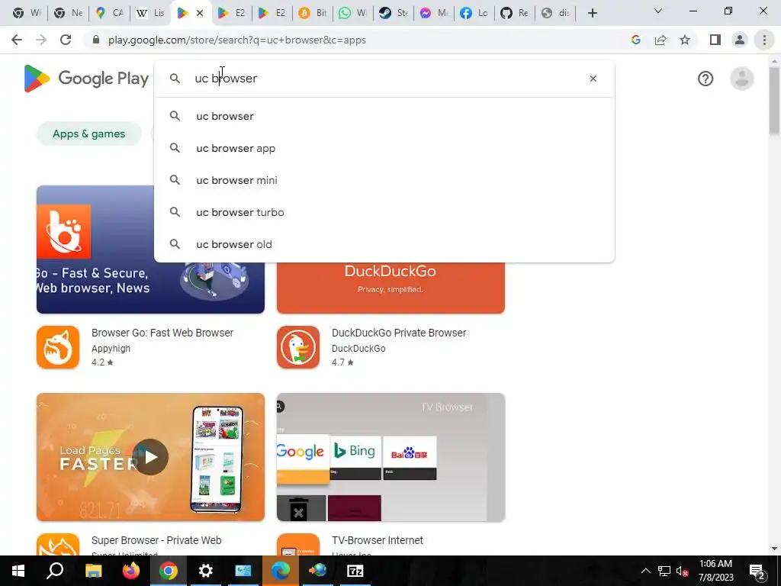Open Settings gear on taskbar

pyautogui.click(x=205, y=571)
